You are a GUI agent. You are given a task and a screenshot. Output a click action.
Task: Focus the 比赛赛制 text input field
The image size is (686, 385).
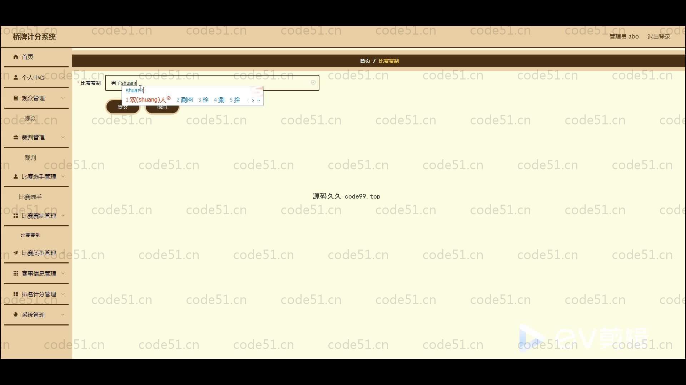coord(212,83)
